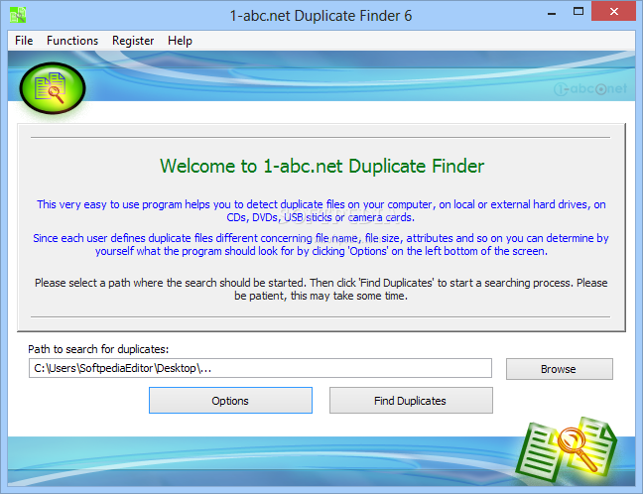Click the 'Path to search for duplicates:' label
643x494 pixels.
[98, 349]
